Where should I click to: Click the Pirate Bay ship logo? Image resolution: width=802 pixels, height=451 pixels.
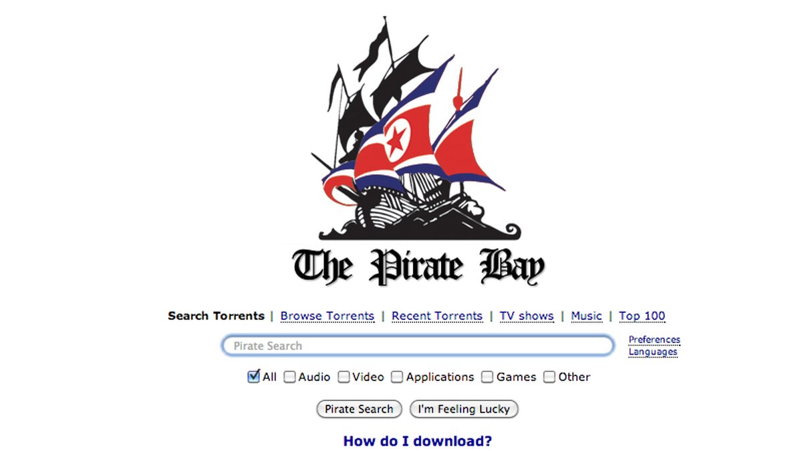click(419, 128)
